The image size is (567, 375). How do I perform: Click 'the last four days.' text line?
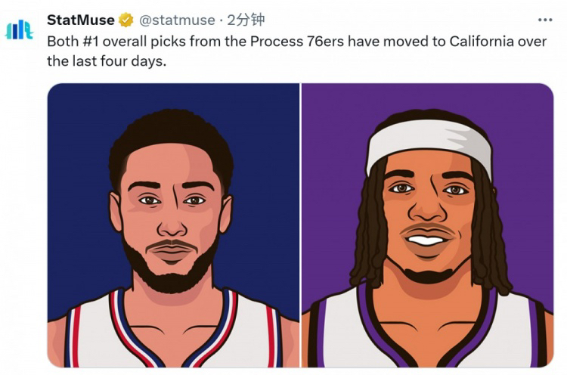point(106,61)
